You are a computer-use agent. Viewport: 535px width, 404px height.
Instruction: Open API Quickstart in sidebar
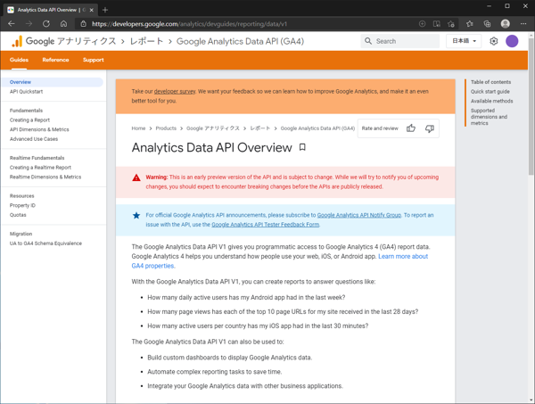(x=26, y=92)
